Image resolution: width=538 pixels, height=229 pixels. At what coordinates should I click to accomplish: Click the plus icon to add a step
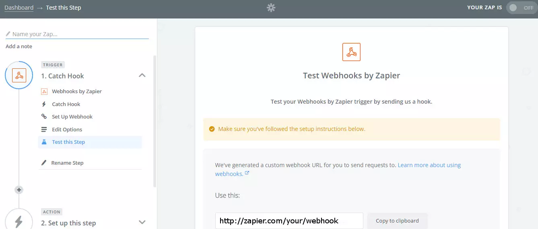coord(19,190)
